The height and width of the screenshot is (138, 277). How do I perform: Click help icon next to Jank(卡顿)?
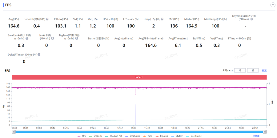[x=52, y=39]
